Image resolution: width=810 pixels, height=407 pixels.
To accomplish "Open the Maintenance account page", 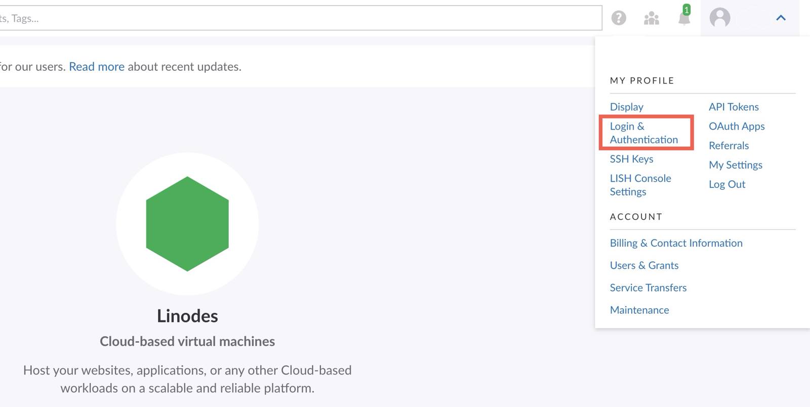I will [x=639, y=310].
